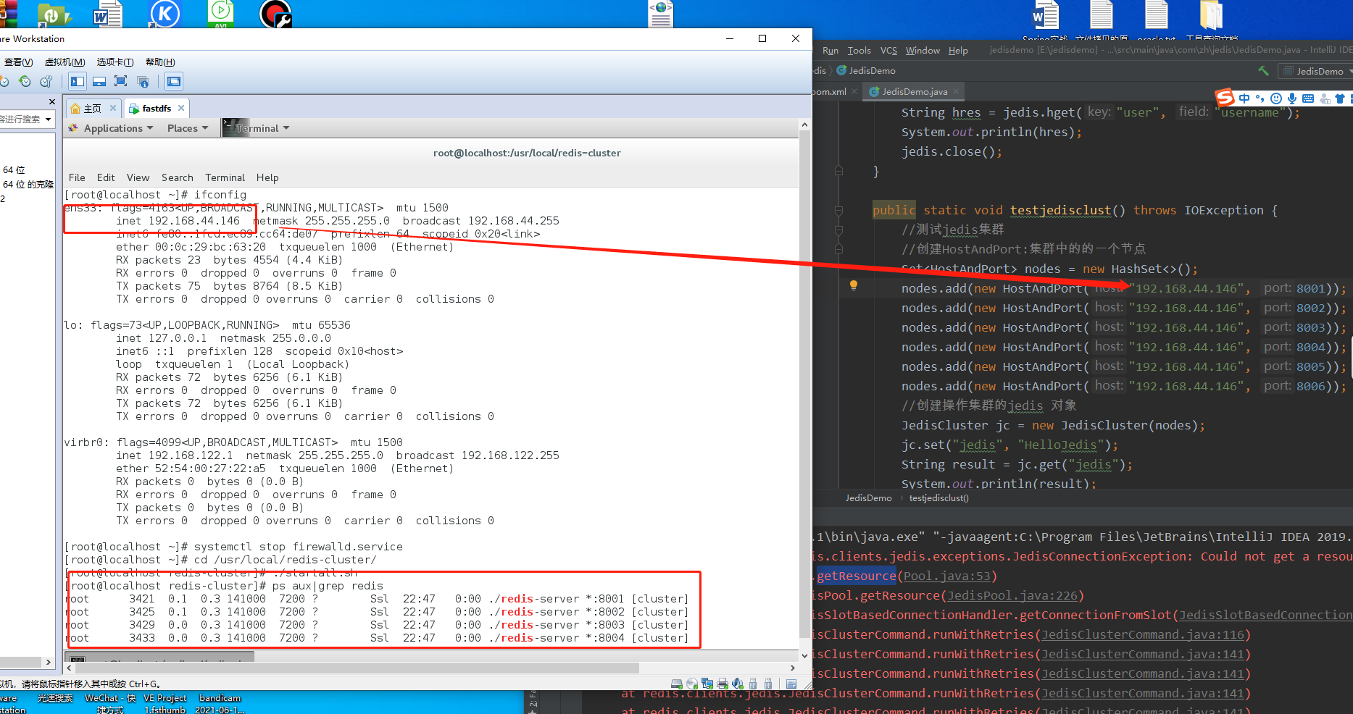Click the network adapter status icon
This screenshot has height=714, width=1353.
point(707,684)
